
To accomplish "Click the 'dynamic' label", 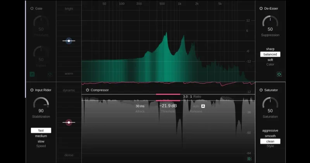I will [x=69, y=90].
